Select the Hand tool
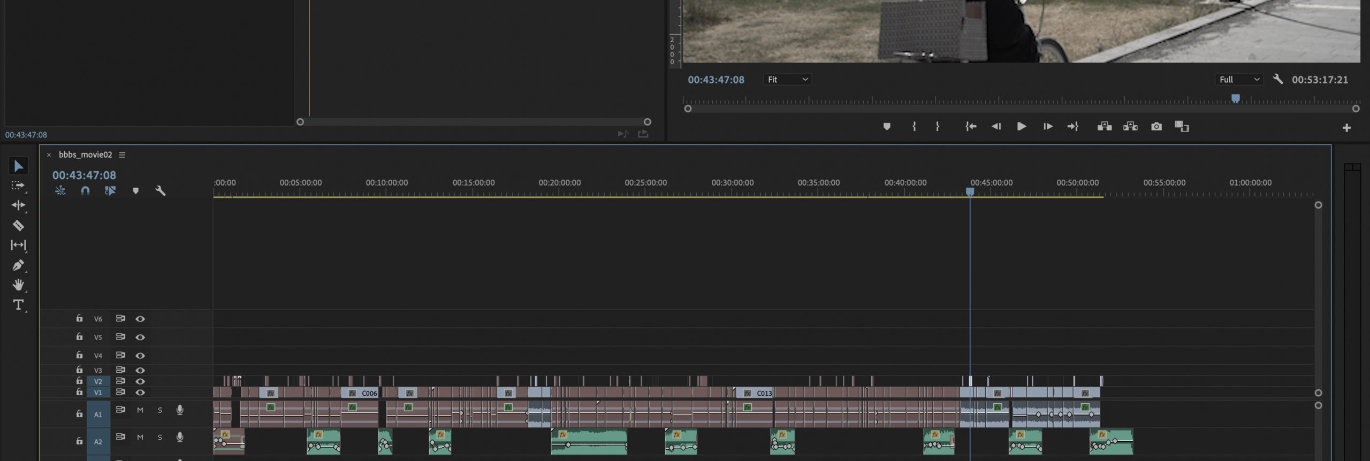 pyautogui.click(x=18, y=285)
